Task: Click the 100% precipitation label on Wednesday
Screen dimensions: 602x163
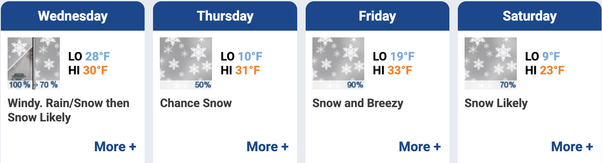Action: tap(20, 85)
